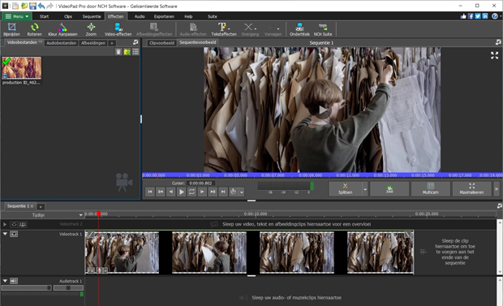503x306 pixels.
Task: Open Teksteffecten text effects
Action: point(224,29)
